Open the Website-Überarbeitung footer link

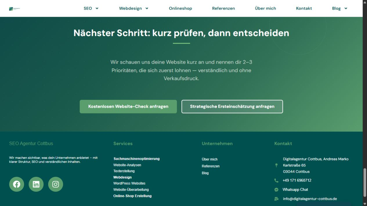[x=131, y=190]
